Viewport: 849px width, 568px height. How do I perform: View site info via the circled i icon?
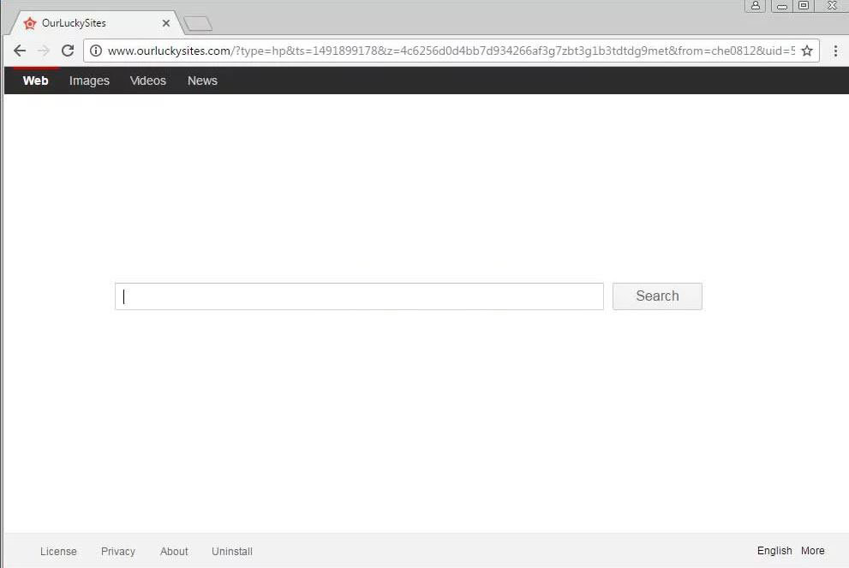tap(96, 51)
